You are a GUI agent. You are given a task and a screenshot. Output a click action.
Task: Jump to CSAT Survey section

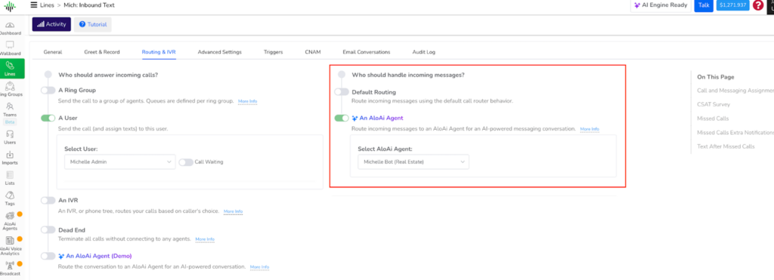tap(714, 104)
